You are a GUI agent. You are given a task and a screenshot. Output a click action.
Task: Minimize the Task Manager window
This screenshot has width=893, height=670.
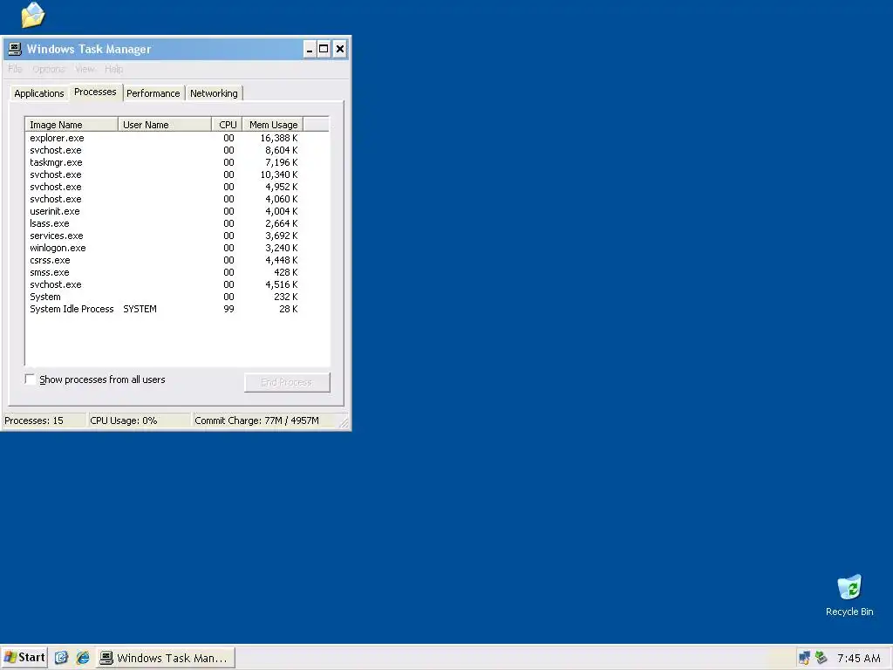tap(310, 49)
